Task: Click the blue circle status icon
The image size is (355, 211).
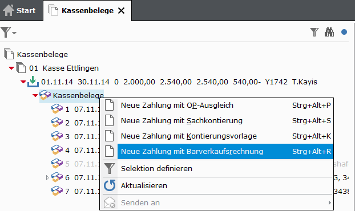Action: pyautogui.click(x=344, y=32)
